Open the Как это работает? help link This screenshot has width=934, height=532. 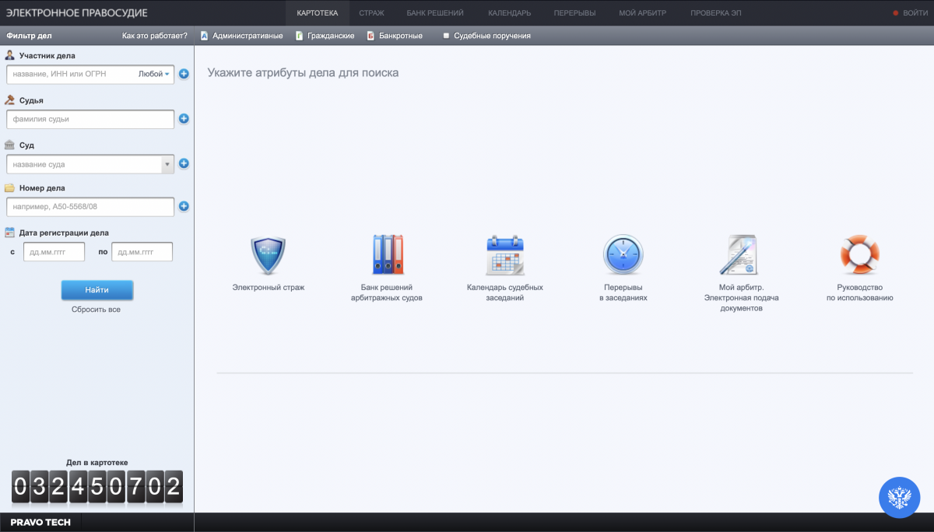[155, 36]
